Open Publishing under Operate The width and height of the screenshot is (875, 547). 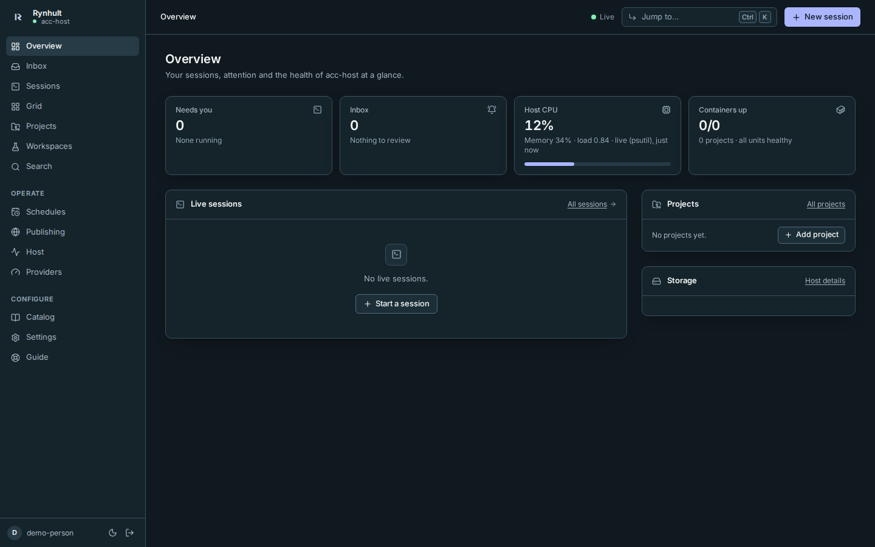click(x=72, y=232)
